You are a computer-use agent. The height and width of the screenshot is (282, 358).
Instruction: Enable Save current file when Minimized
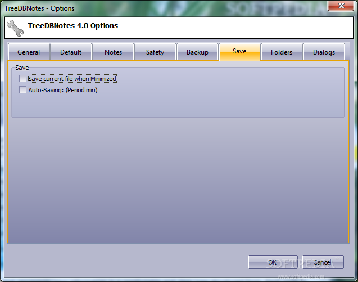click(x=22, y=79)
